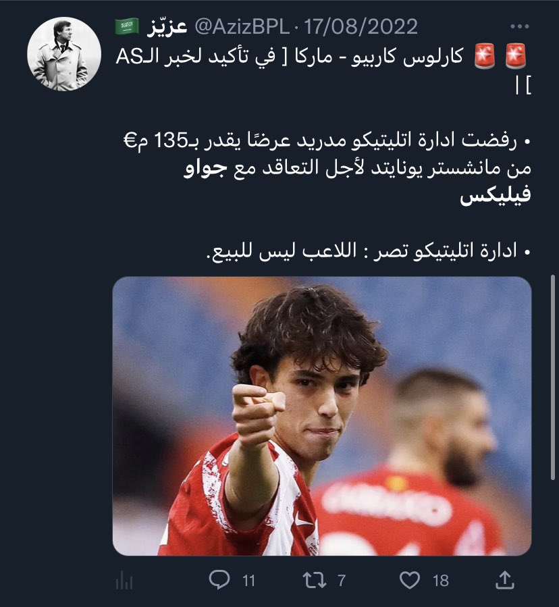Open the @AzizBPL handle link
Image resolution: width=559 pixels, height=607 pixels.
(x=242, y=27)
